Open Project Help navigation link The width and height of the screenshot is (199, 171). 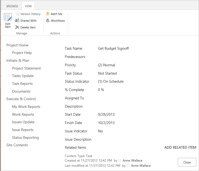pyautogui.click(x=22, y=53)
